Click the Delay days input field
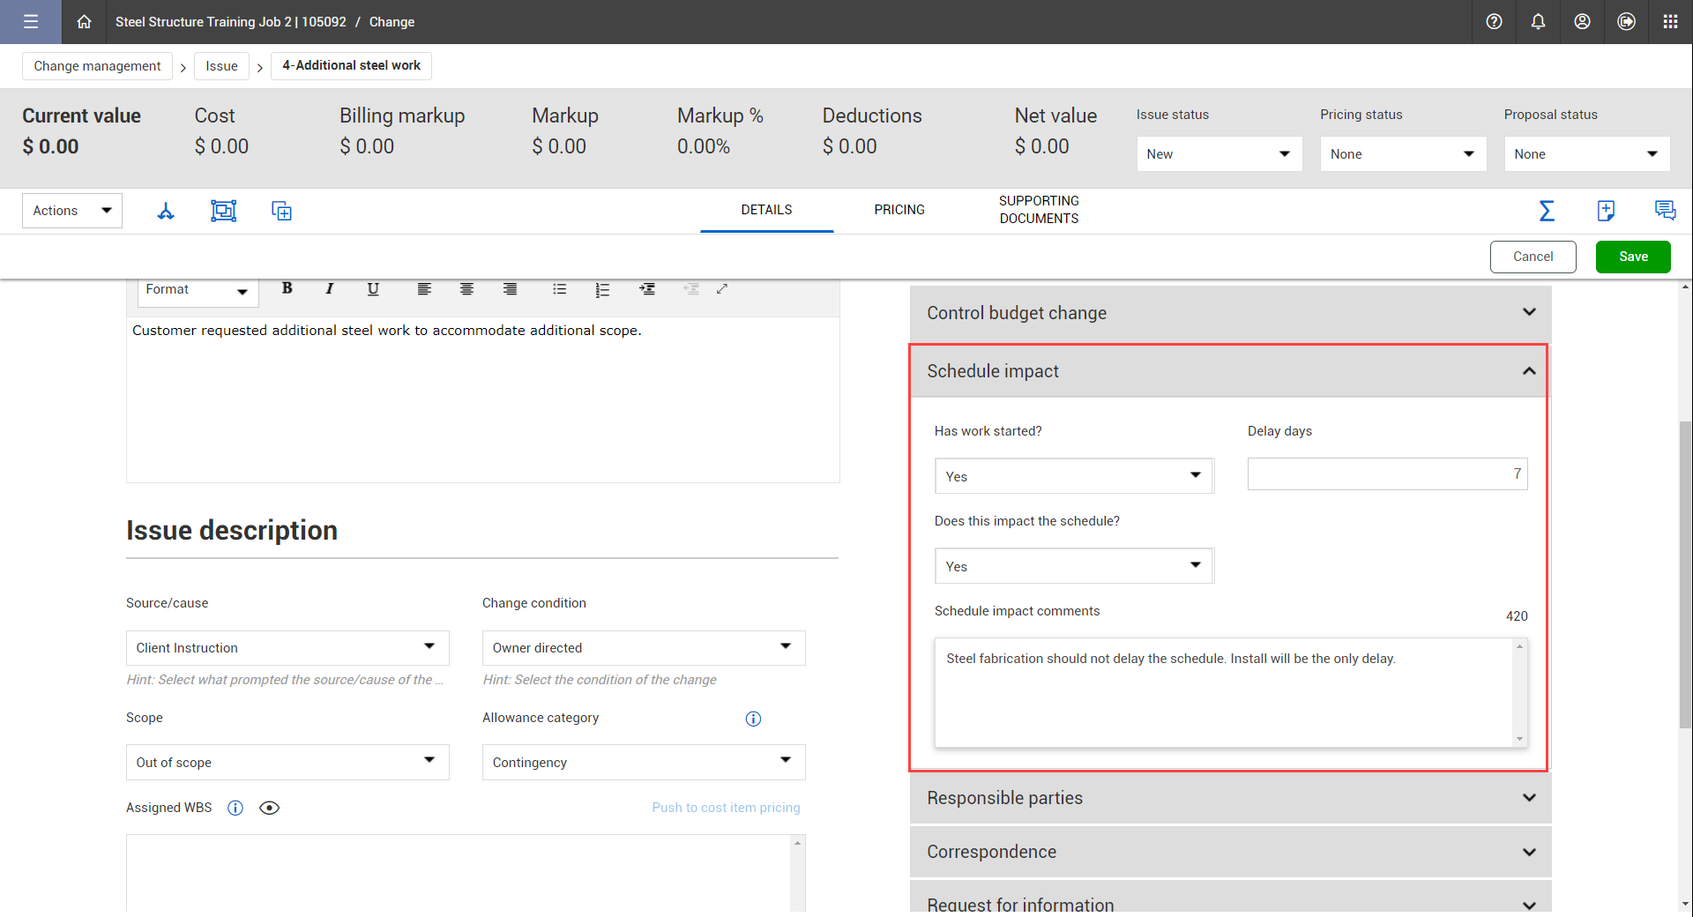This screenshot has width=1693, height=917. [x=1386, y=474]
